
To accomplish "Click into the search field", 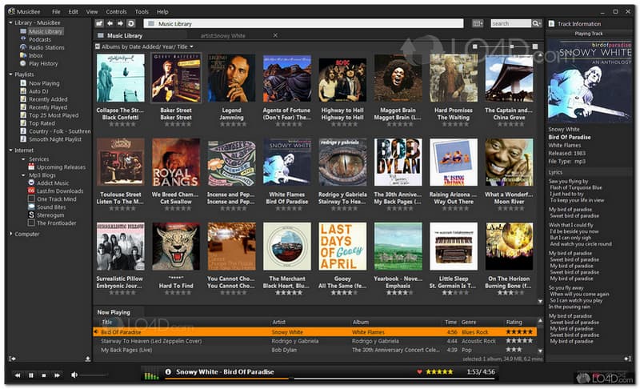I will tap(511, 24).
